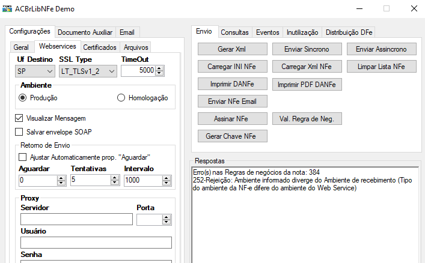The height and width of the screenshot is (263, 425).
Task: Click Limpar Lista NFe button
Action: tap(381, 67)
